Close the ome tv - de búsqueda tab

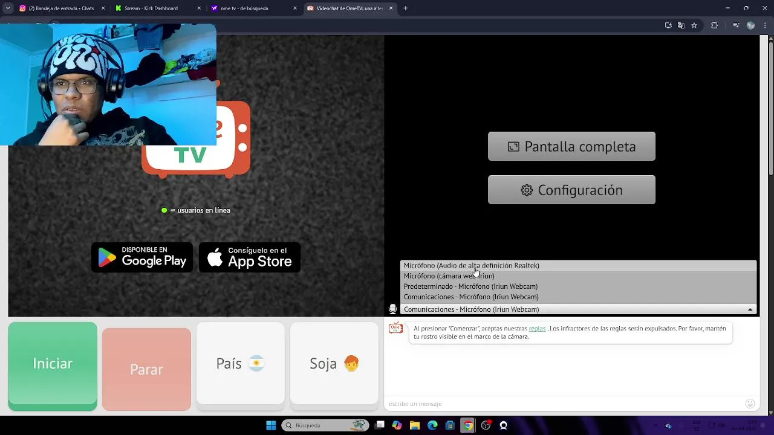tap(295, 8)
